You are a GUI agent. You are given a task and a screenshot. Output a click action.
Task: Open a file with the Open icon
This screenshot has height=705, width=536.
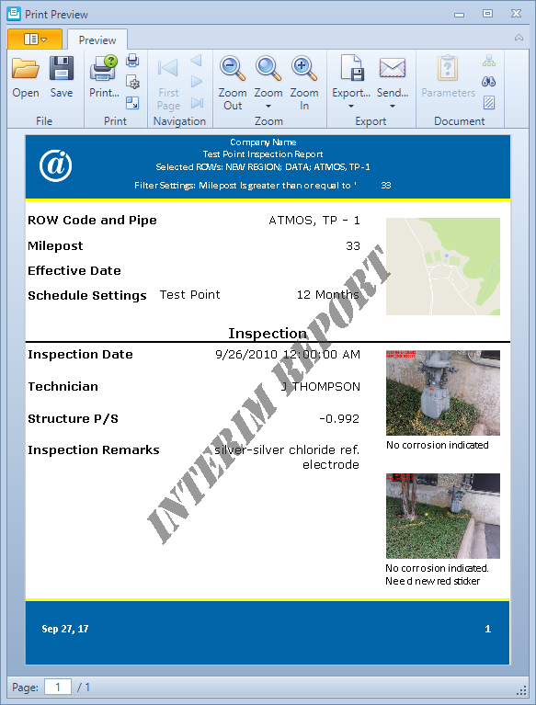click(25, 67)
